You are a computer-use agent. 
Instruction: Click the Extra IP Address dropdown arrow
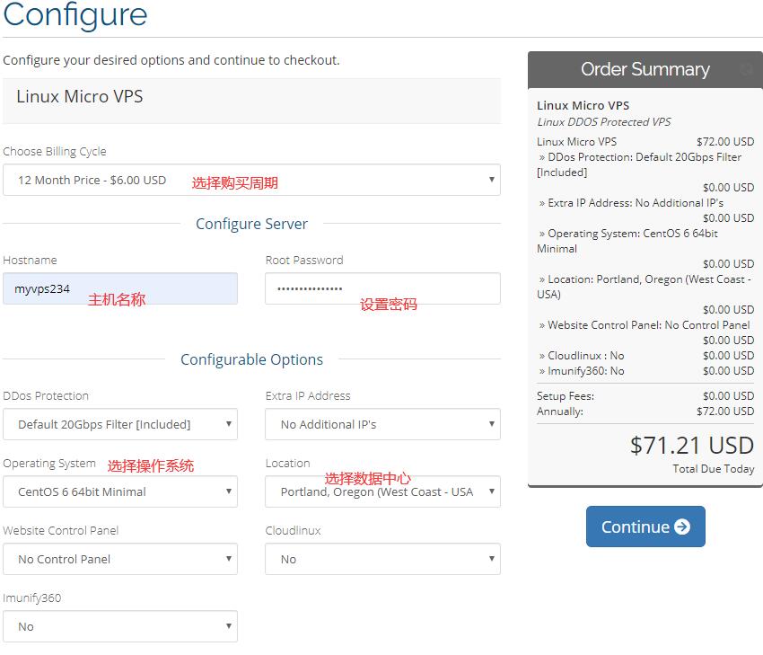pos(492,424)
